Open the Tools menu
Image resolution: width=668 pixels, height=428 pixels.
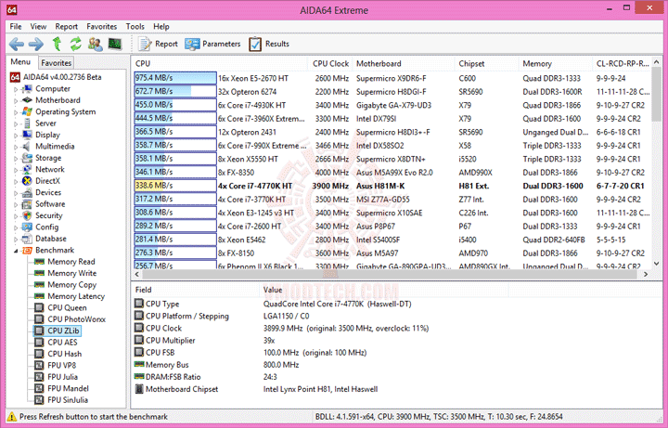point(135,26)
